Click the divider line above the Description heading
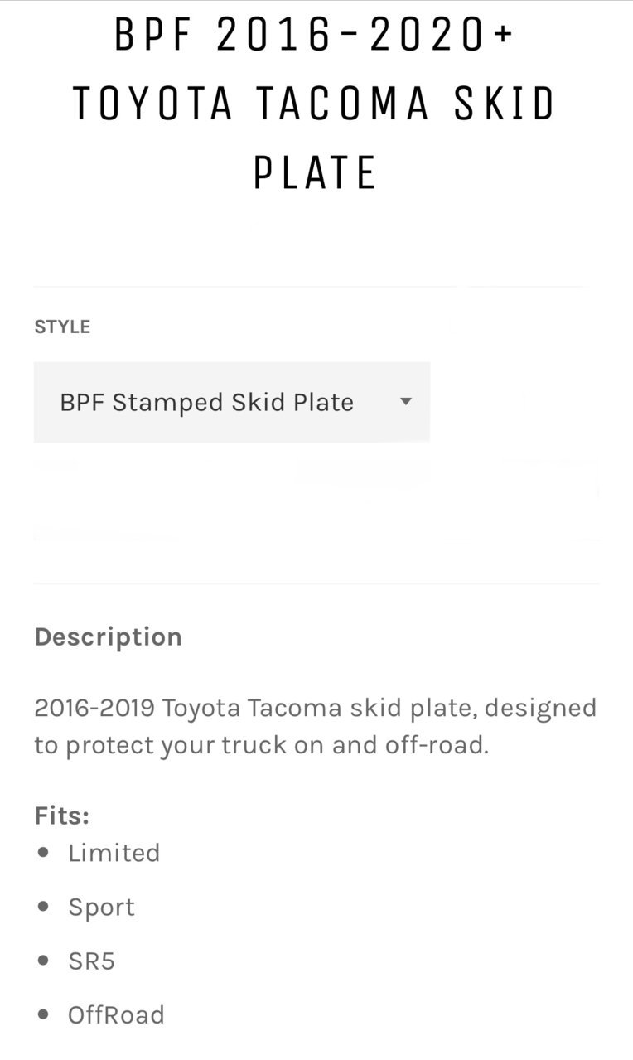The image size is (633, 1060). pyautogui.click(x=316, y=583)
